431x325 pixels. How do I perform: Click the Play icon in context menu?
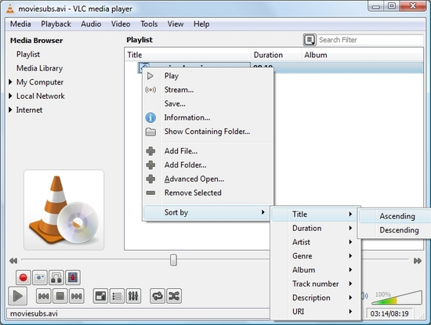pyautogui.click(x=150, y=76)
